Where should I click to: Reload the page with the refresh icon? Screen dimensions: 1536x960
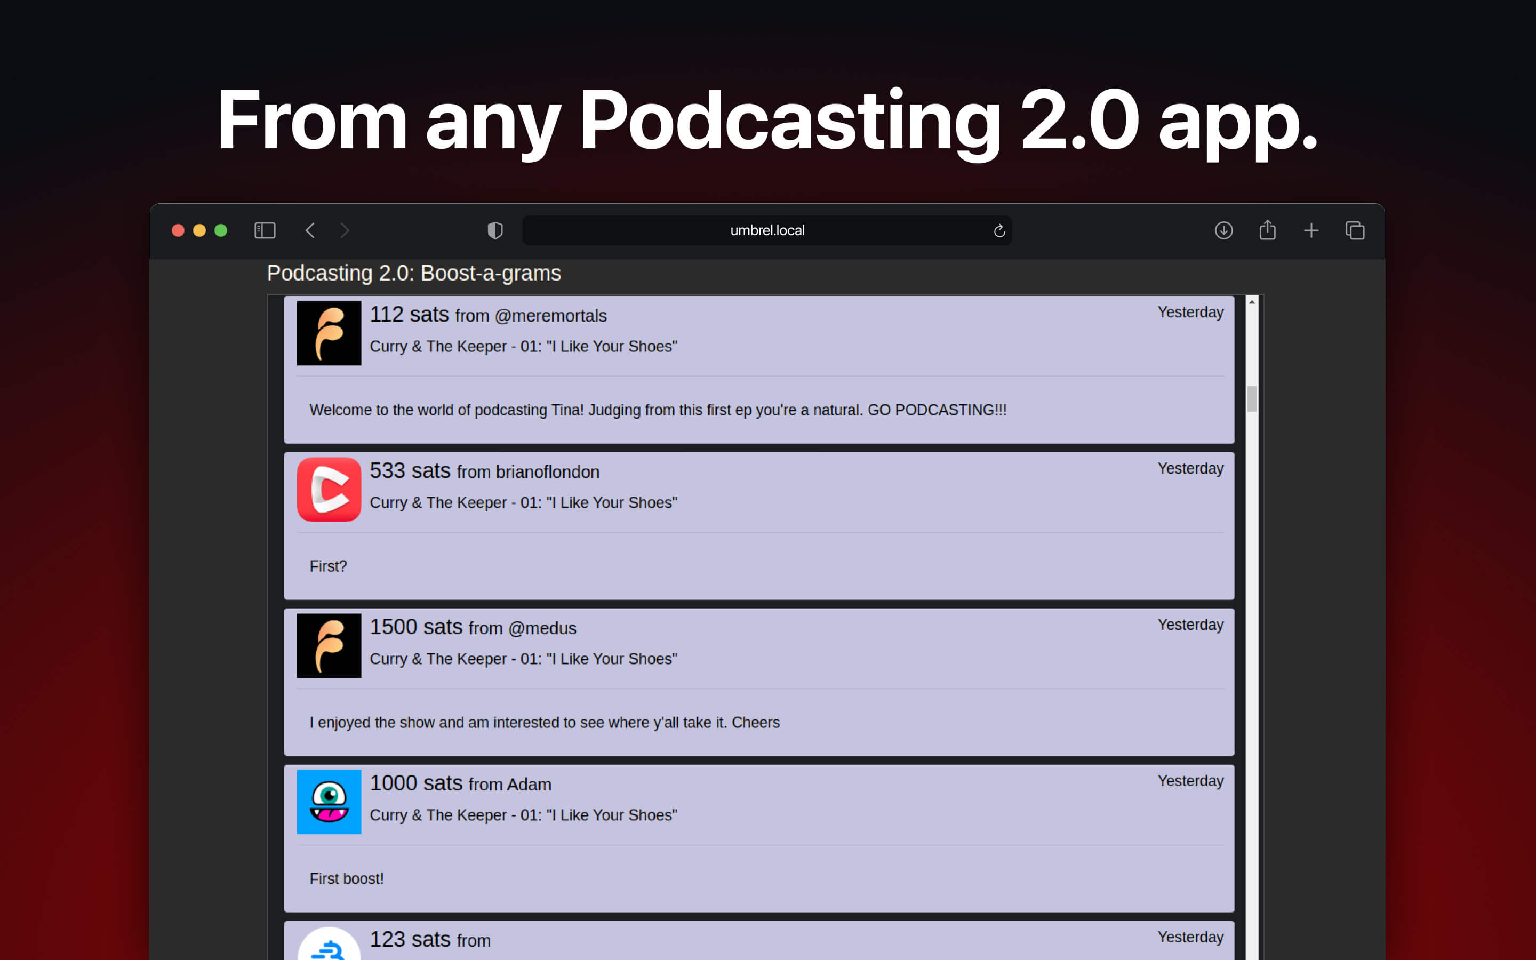pyautogui.click(x=999, y=231)
